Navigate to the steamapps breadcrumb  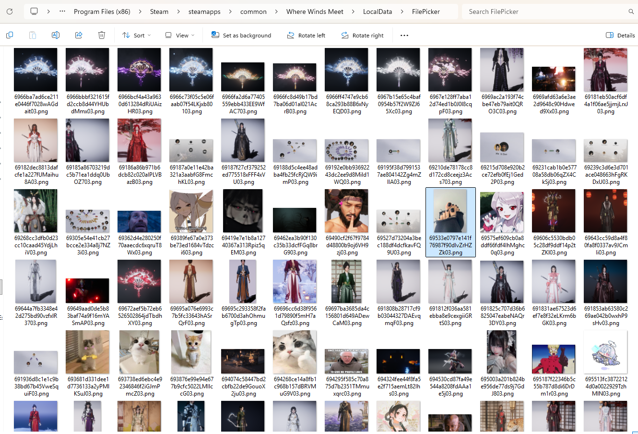click(x=204, y=12)
